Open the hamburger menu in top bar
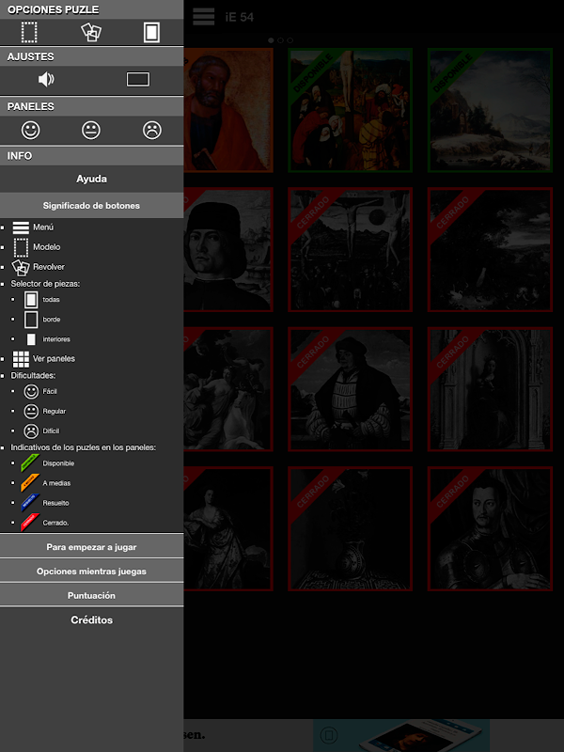 [x=203, y=17]
